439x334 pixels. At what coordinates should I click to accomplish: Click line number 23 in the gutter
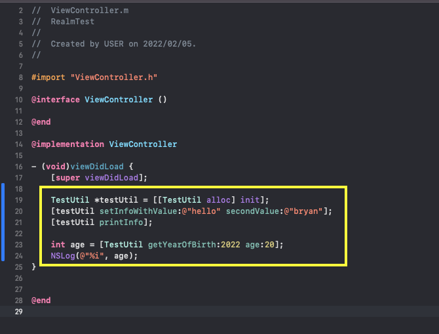point(18,245)
